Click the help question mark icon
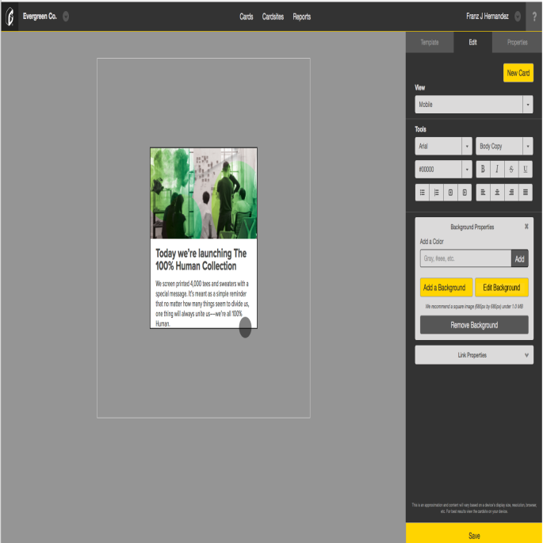 coord(534,16)
